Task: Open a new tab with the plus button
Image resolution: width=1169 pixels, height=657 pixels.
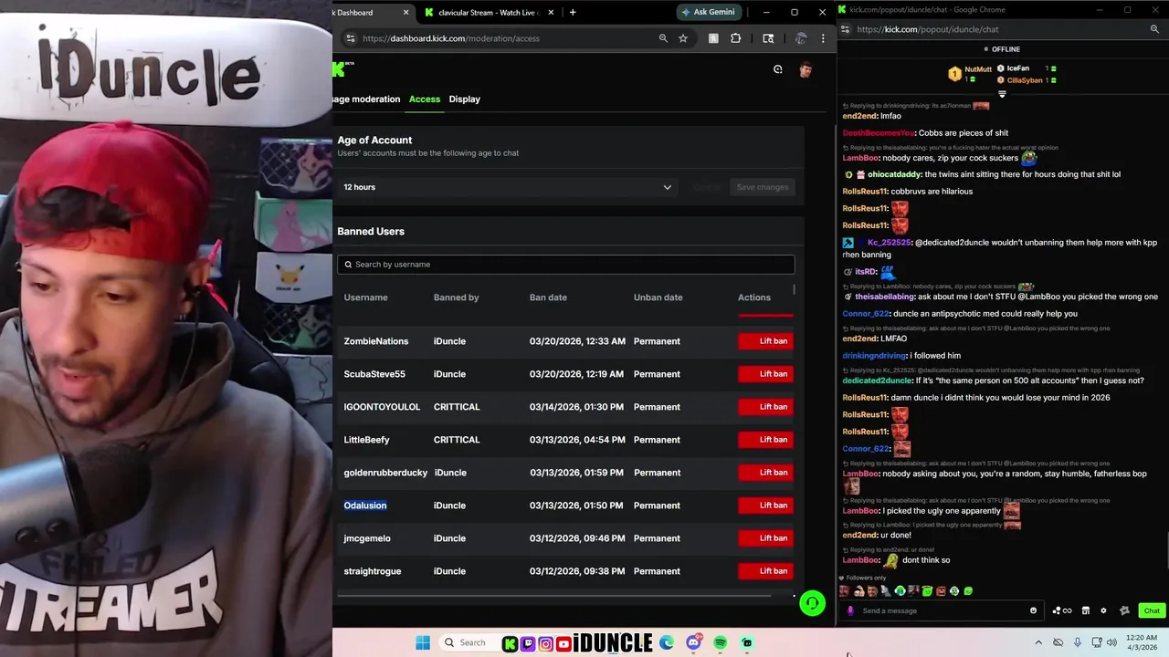Action: pos(573,12)
